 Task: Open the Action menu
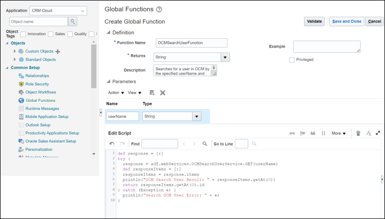pyautogui.click(x=116, y=93)
